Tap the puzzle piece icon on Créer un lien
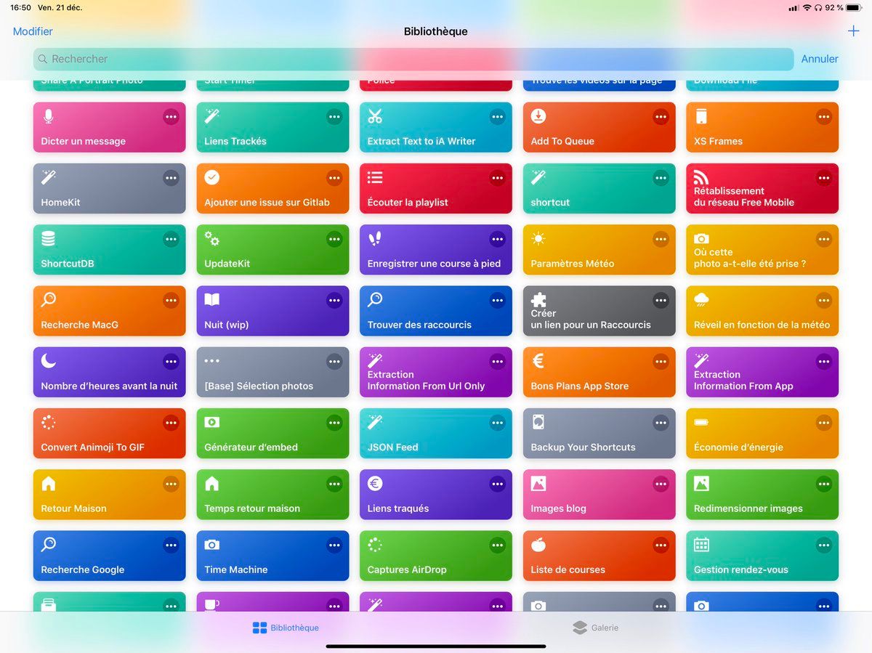Screen dimensions: 872x653 click(538, 300)
